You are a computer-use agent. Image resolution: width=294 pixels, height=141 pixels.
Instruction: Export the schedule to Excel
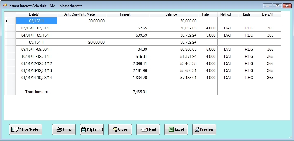[x=176, y=129]
